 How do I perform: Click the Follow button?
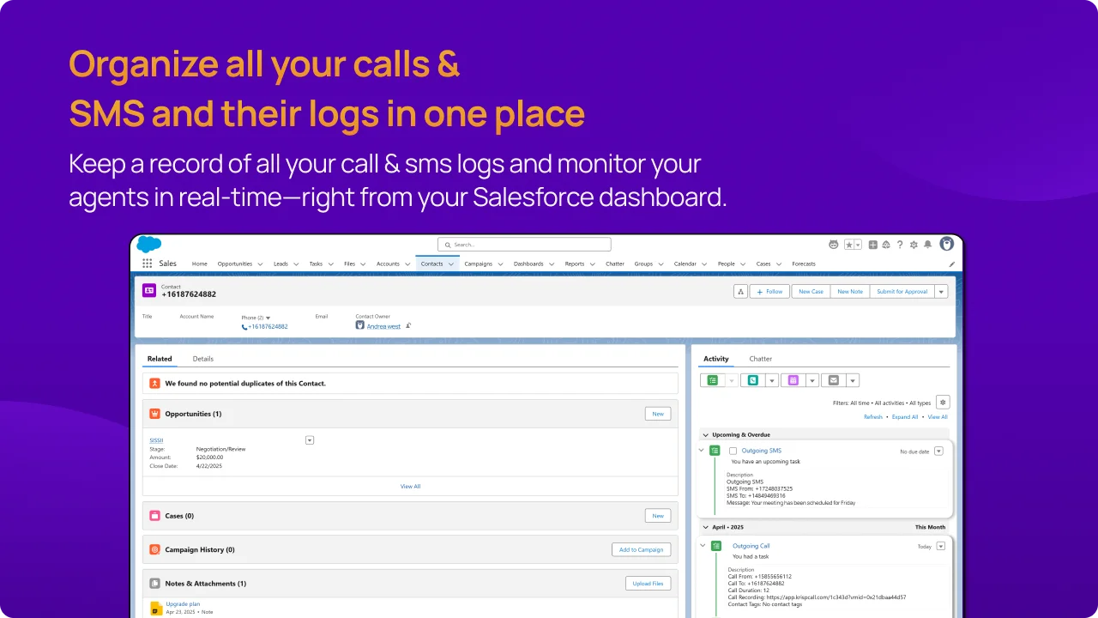(x=770, y=292)
